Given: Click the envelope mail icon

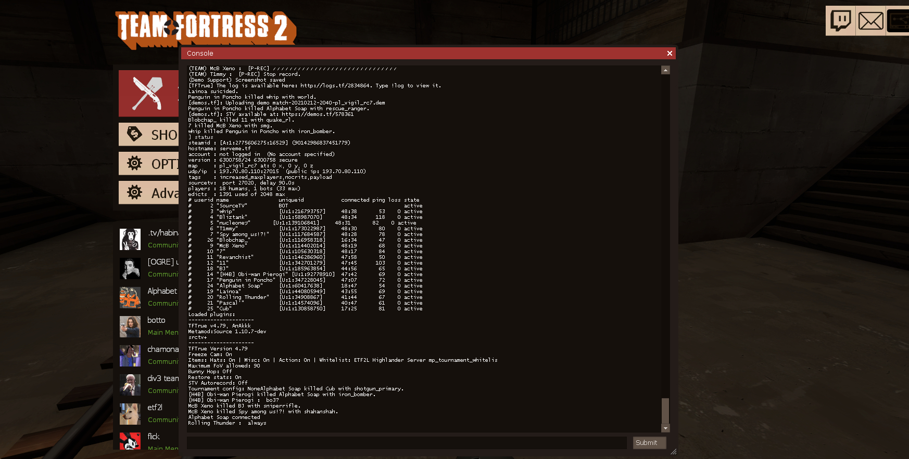Looking at the screenshot, I should pos(870,21).
